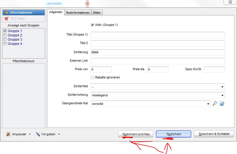Tick the Gruppe 2 checkbox
This screenshot has height=154, width=237.
5,35
